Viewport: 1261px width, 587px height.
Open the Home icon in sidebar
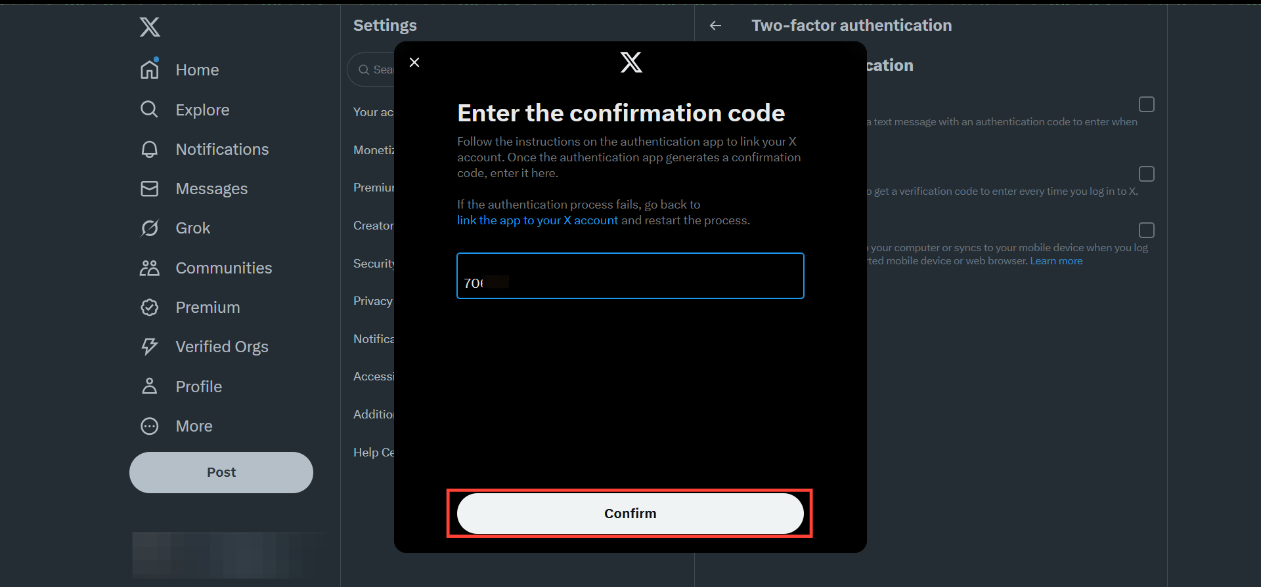[x=150, y=69]
